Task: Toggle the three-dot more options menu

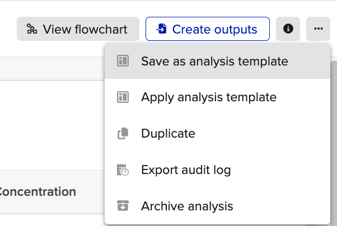Action: (x=319, y=29)
